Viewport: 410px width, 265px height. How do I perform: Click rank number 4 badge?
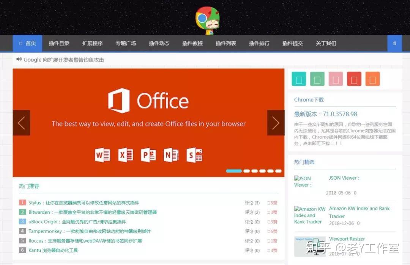(22, 231)
